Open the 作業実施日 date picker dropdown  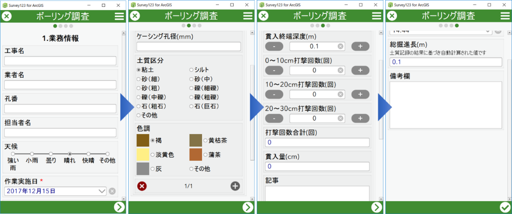(x=102, y=191)
